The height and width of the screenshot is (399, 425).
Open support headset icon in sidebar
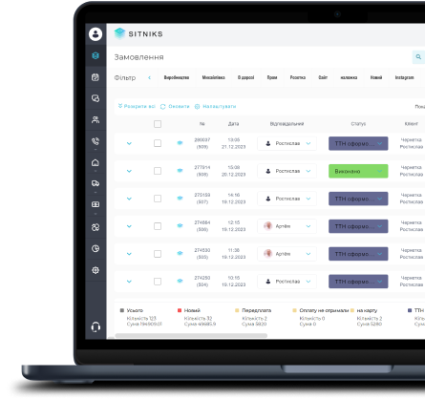(96, 326)
